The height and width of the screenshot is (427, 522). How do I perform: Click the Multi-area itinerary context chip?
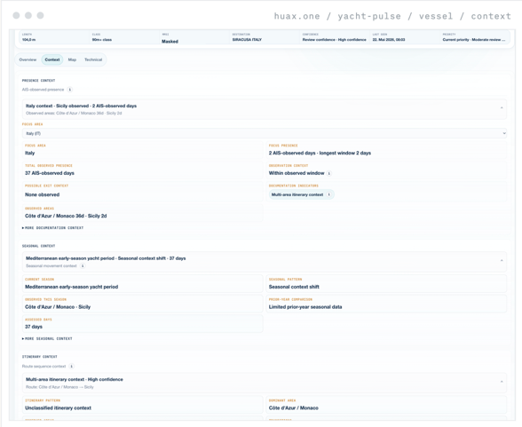point(301,194)
